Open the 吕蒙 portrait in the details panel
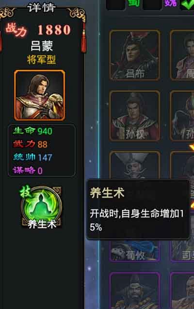The width and height of the screenshot is (194, 309). click(x=40, y=95)
